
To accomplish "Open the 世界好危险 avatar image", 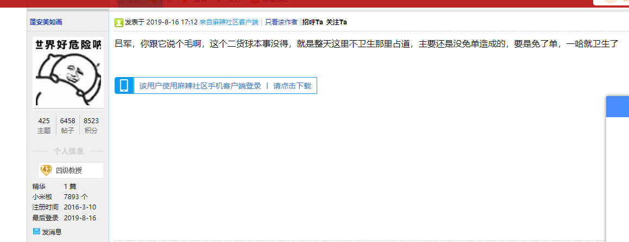I will 68,71.
